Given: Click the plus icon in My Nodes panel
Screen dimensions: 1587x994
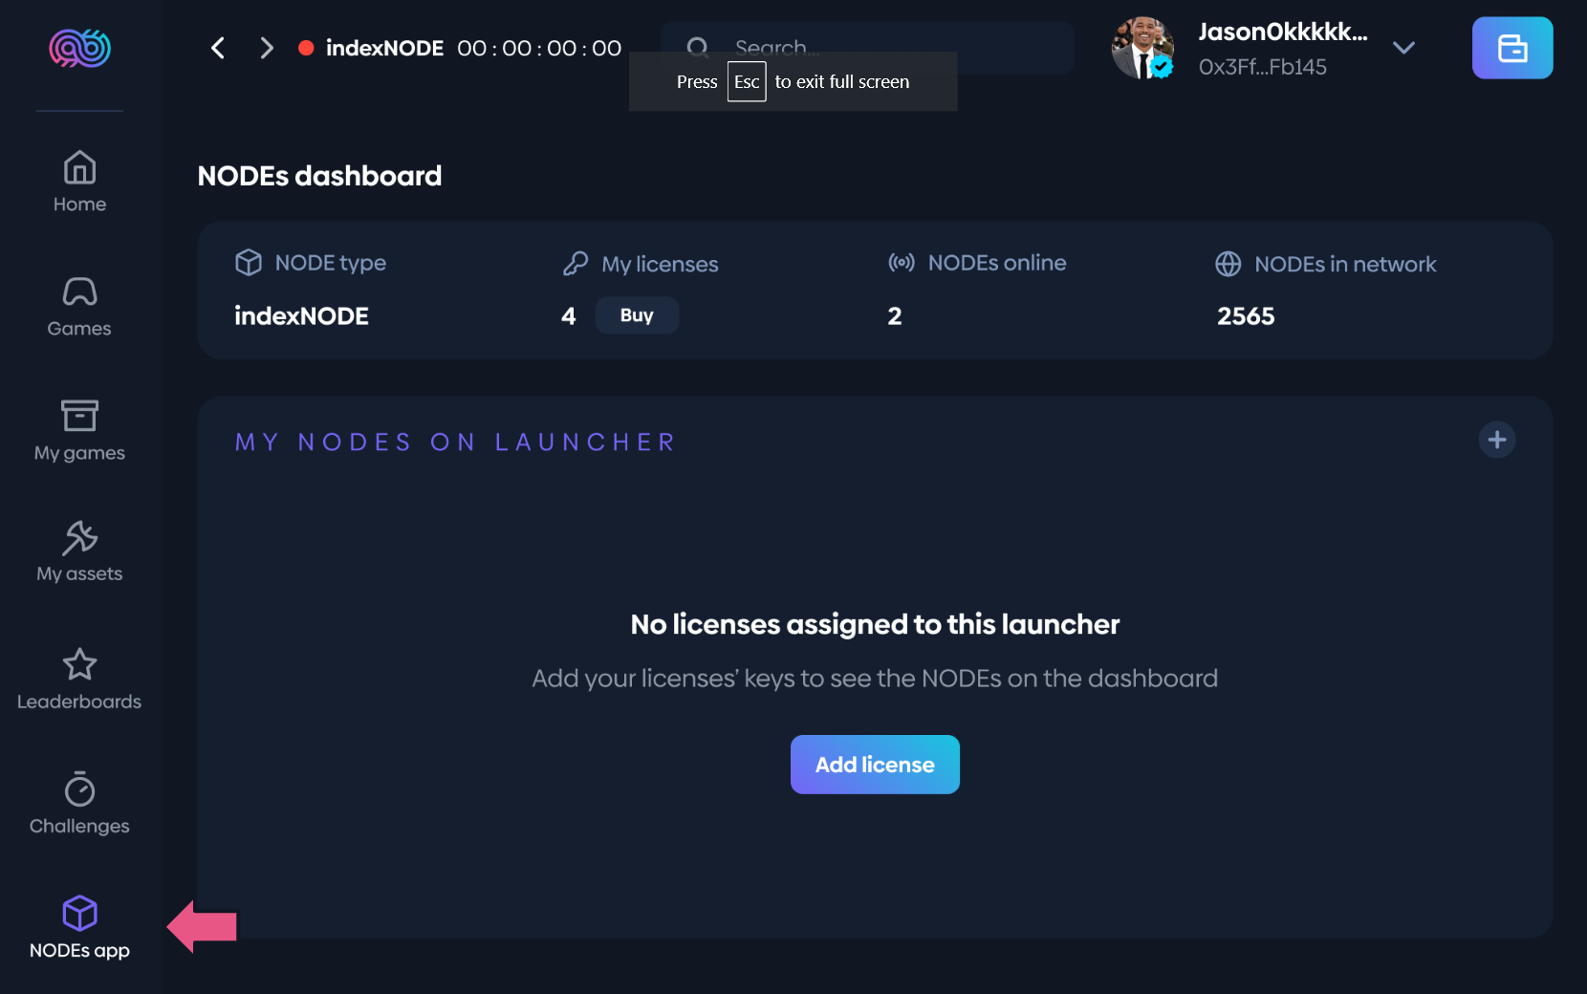Looking at the screenshot, I should click(x=1496, y=440).
